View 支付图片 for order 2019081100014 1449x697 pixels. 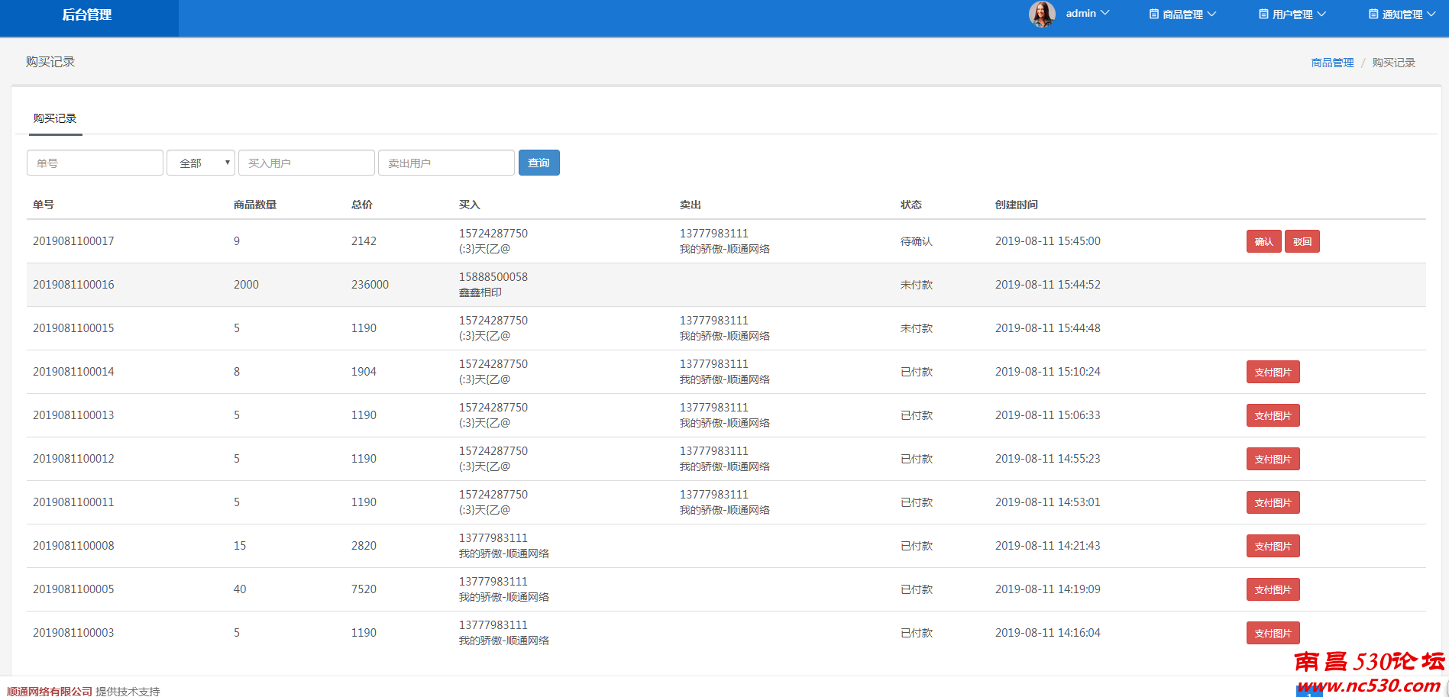point(1273,372)
